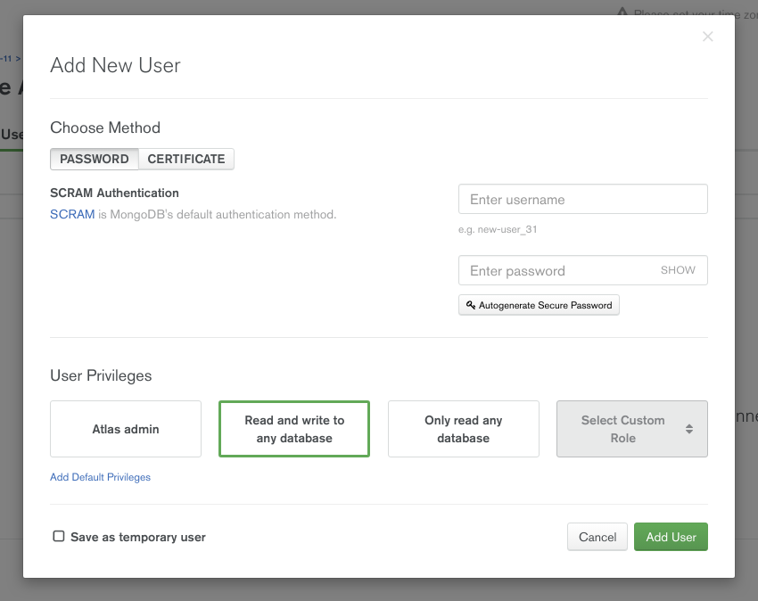
Task: Toggle SHOW to reveal the password
Action: point(678,270)
